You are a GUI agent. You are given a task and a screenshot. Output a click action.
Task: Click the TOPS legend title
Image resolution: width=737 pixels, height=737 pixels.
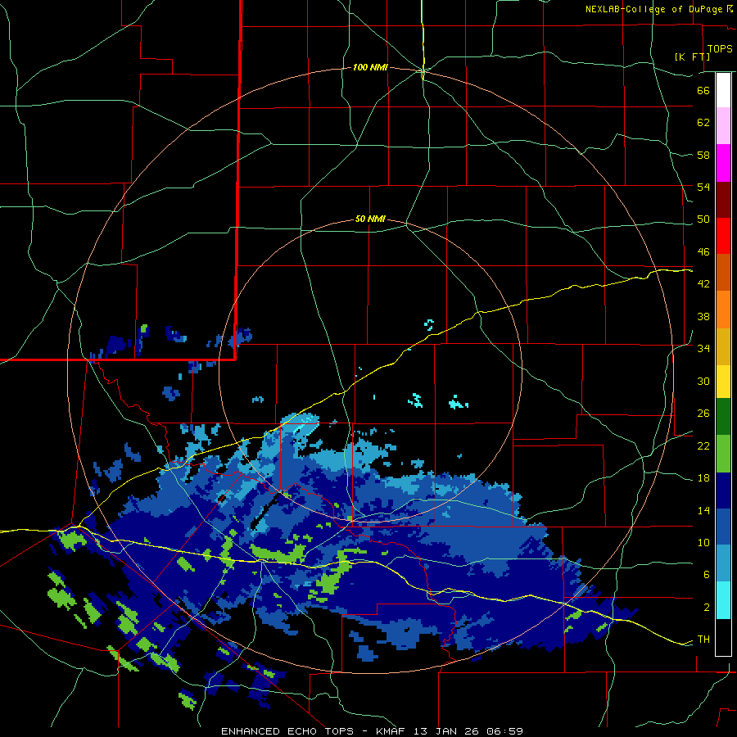tap(720, 48)
